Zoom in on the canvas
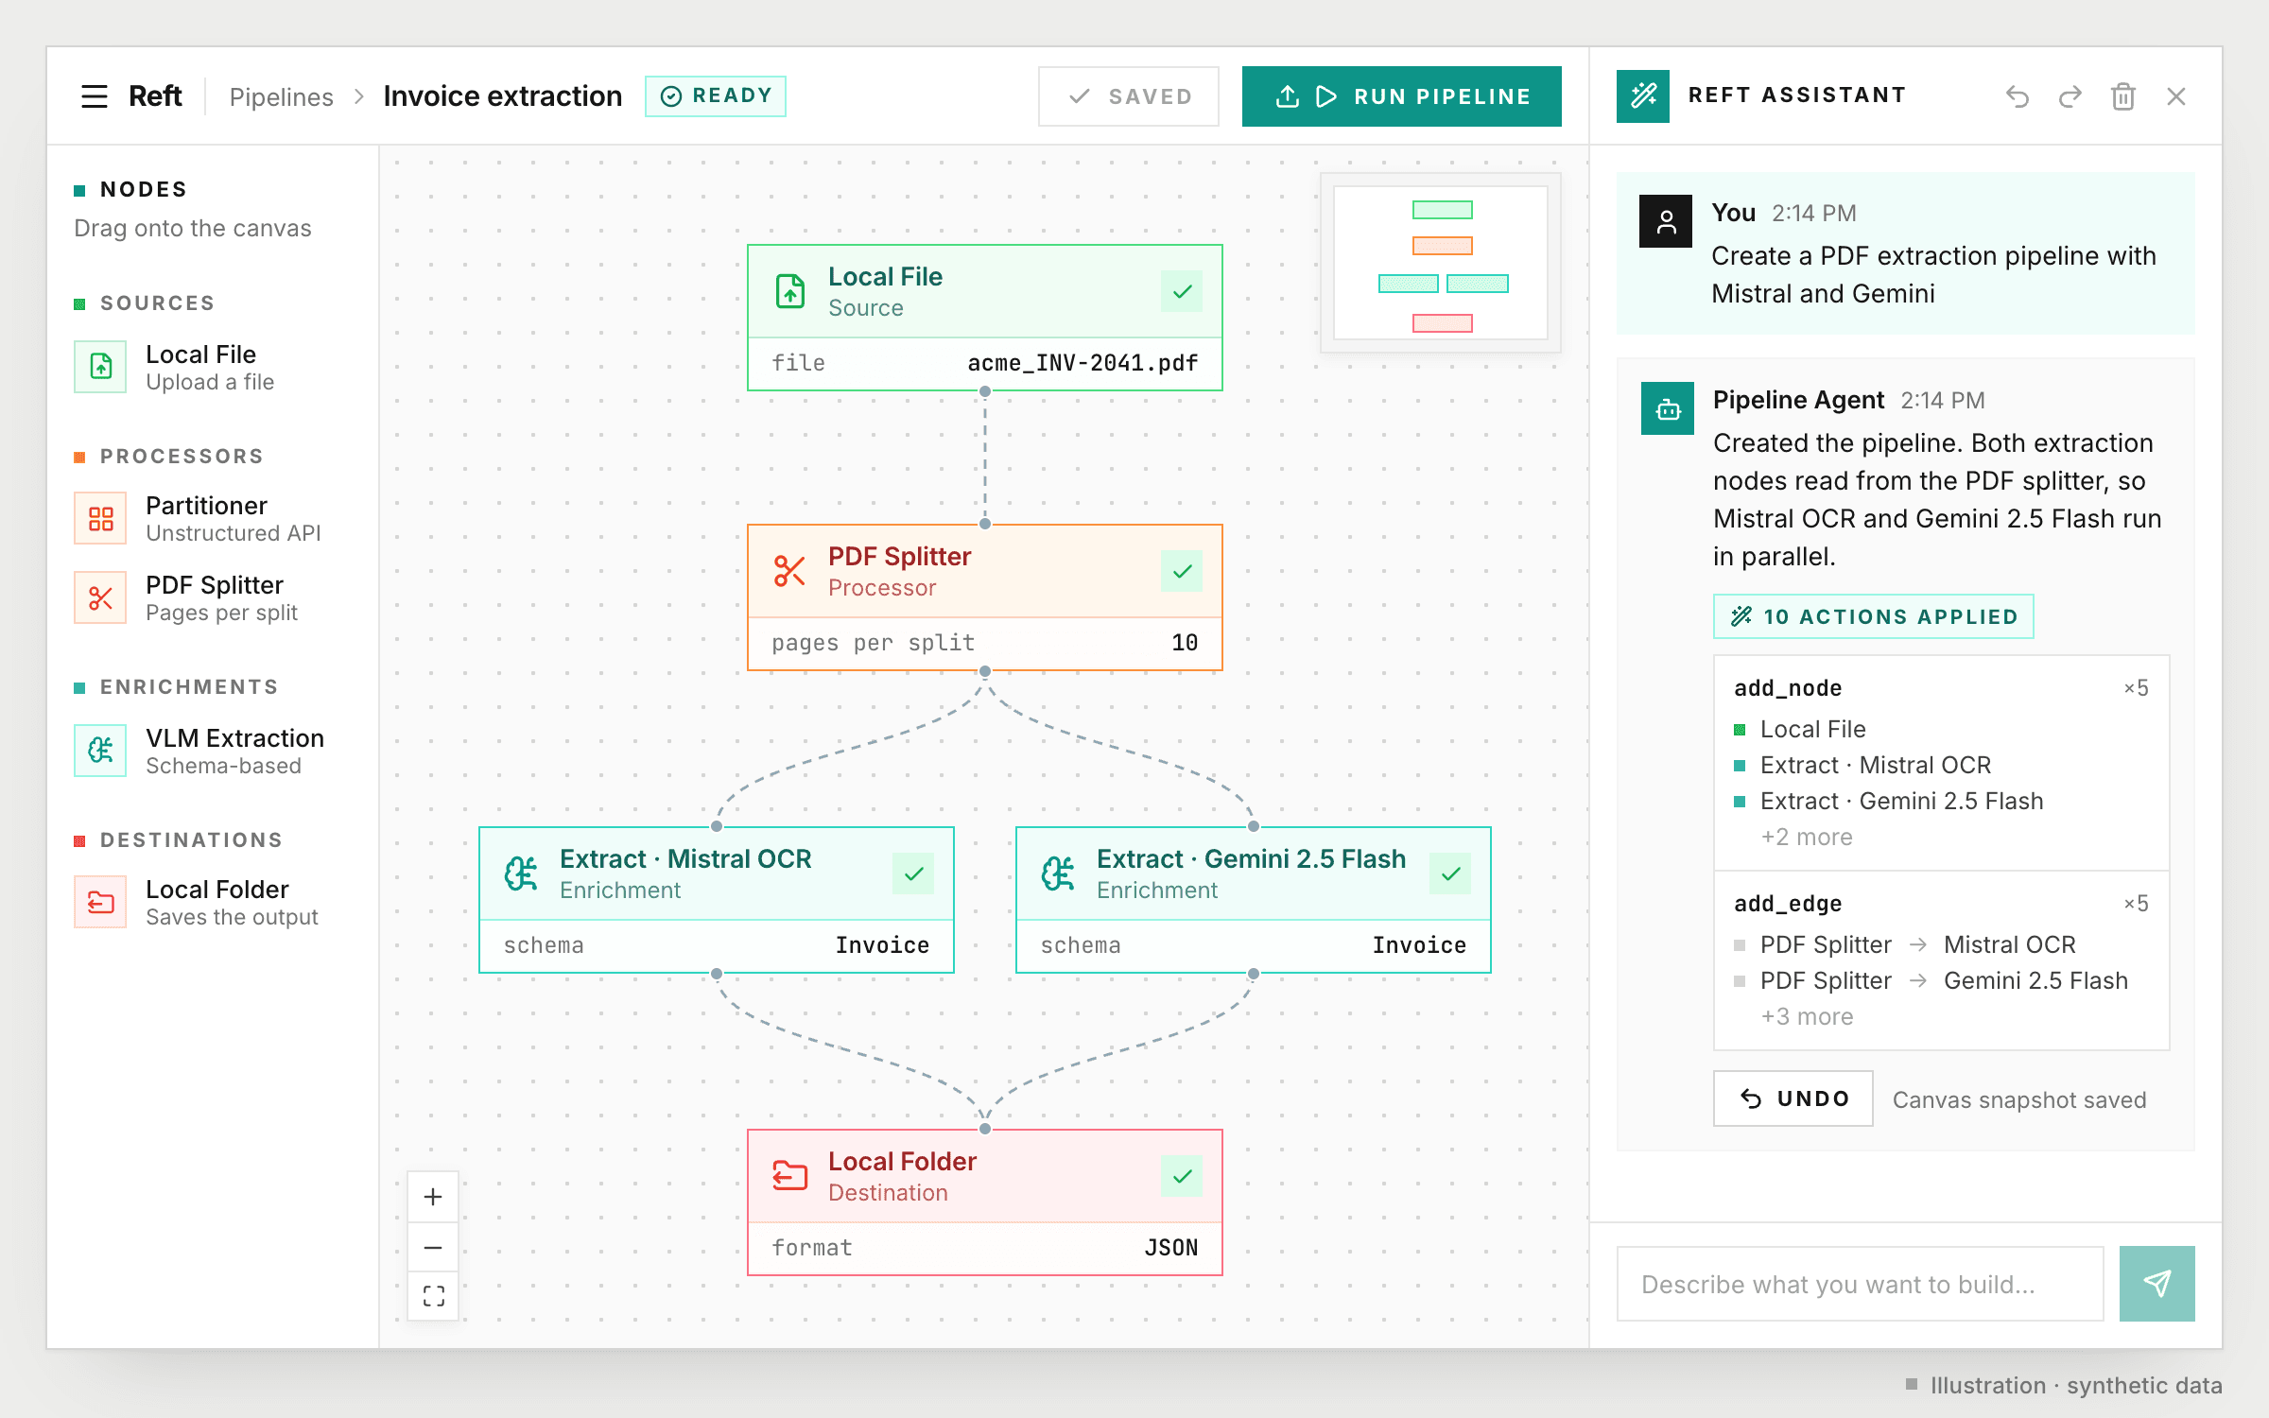Viewport: 2269px width, 1418px height. coord(433,1197)
